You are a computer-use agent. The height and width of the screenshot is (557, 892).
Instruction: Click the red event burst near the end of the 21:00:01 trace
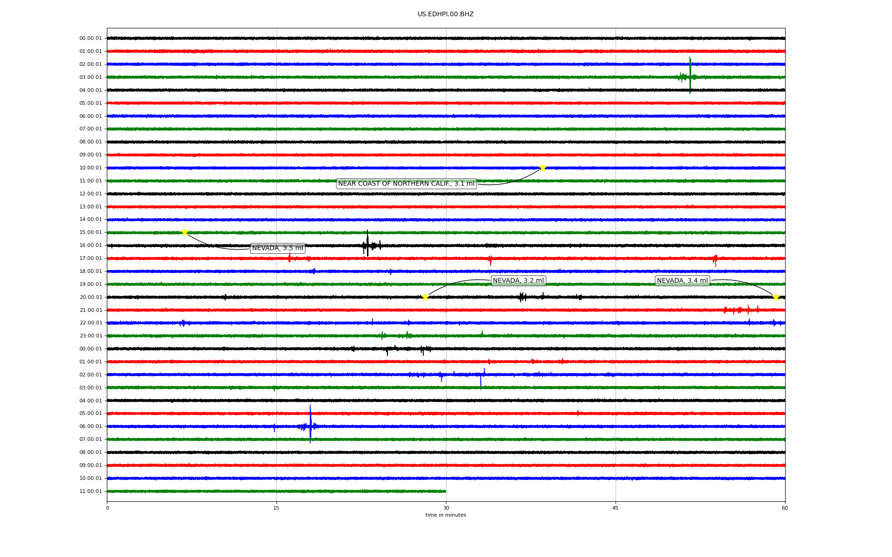click(741, 310)
